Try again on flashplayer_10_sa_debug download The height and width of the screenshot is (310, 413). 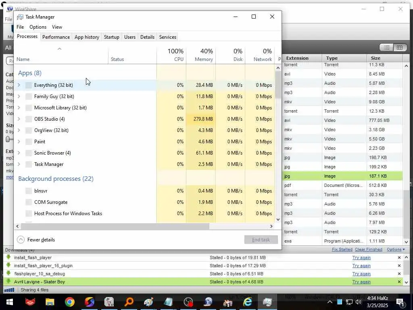point(361,274)
